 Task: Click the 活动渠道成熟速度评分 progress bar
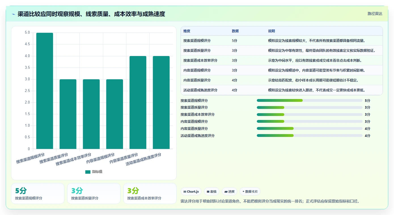point(310,136)
